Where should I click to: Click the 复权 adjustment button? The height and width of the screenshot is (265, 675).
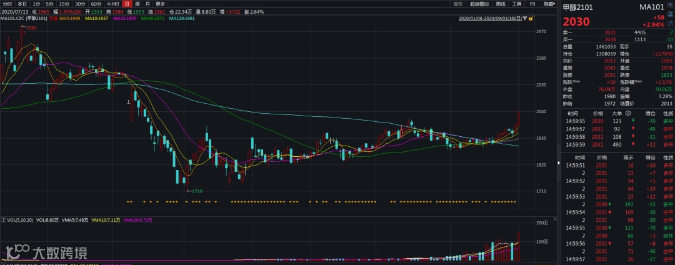click(x=458, y=4)
